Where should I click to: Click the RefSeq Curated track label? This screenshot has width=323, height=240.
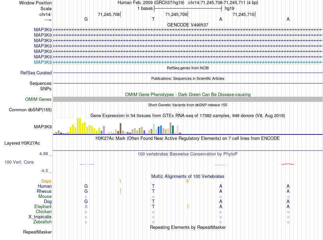(36, 73)
